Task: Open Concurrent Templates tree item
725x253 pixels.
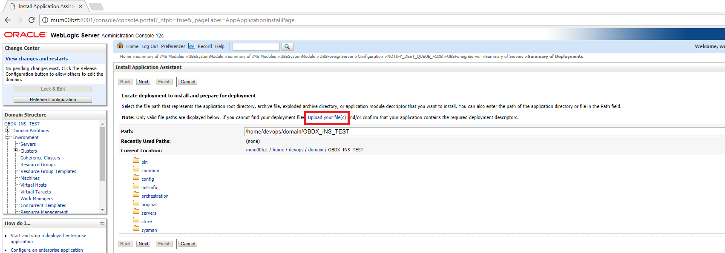Action: 43,205
